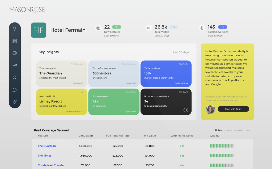Viewport: 272px width, 169px height.
Task: Click the +10% New Features badge
Action: (116, 27)
